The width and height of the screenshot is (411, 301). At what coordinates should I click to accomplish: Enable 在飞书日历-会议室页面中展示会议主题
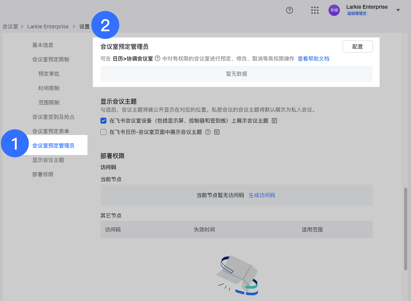click(103, 132)
